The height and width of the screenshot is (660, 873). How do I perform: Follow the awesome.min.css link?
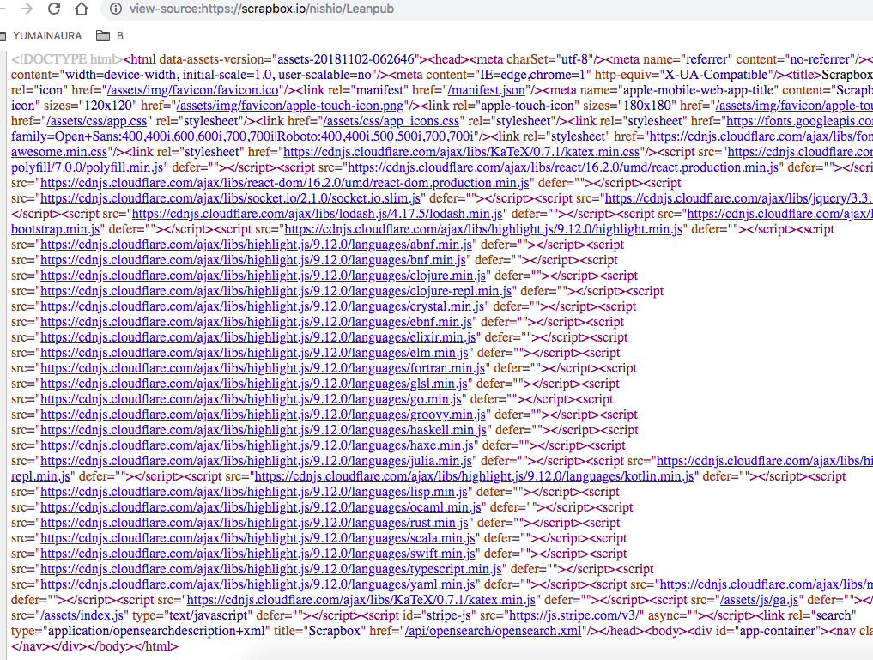click(59, 152)
